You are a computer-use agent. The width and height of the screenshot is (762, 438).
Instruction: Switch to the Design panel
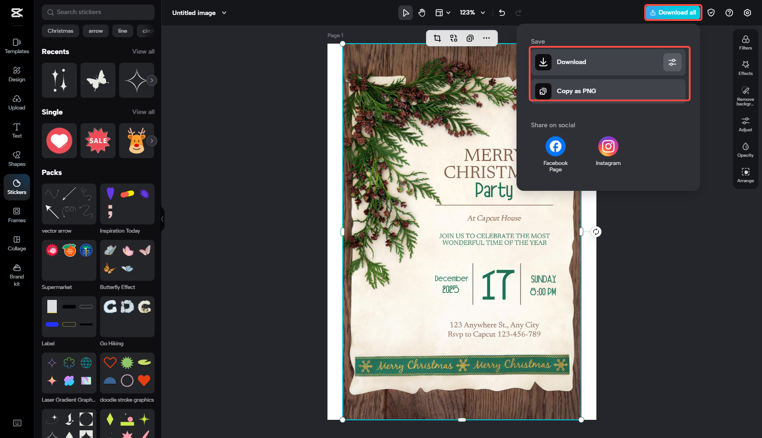click(16, 74)
